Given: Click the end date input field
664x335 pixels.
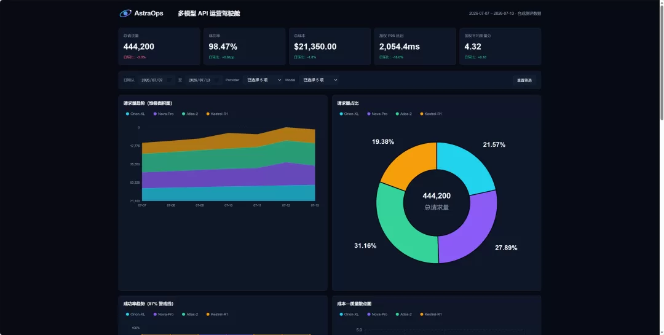Looking at the screenshot, I should [204, 80].
